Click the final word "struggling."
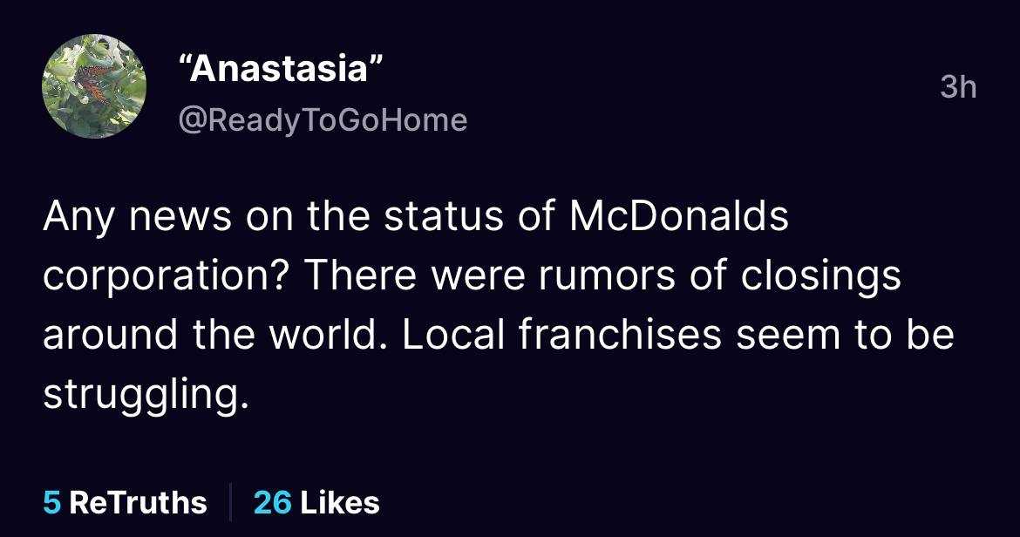1020x537 pixels. [140, 395]
